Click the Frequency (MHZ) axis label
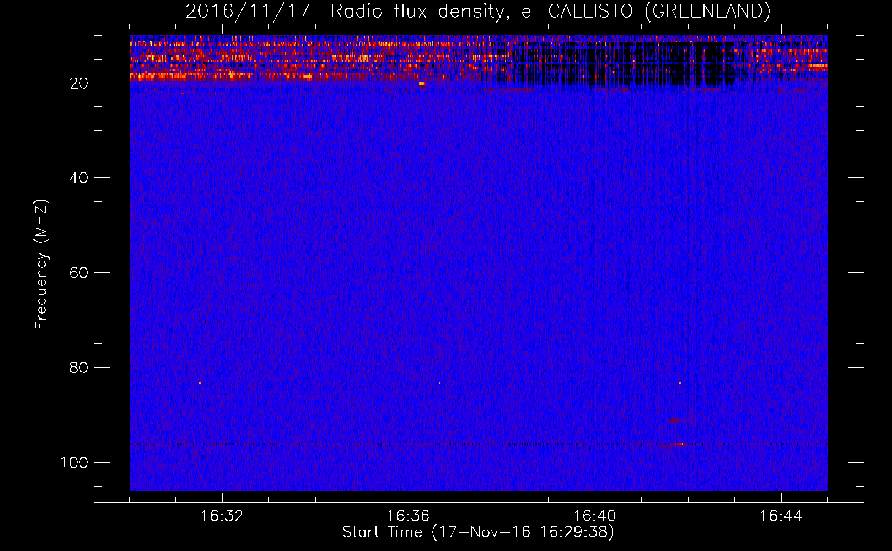Viewport: 892px width, 551px height. (x=41, y=264)
